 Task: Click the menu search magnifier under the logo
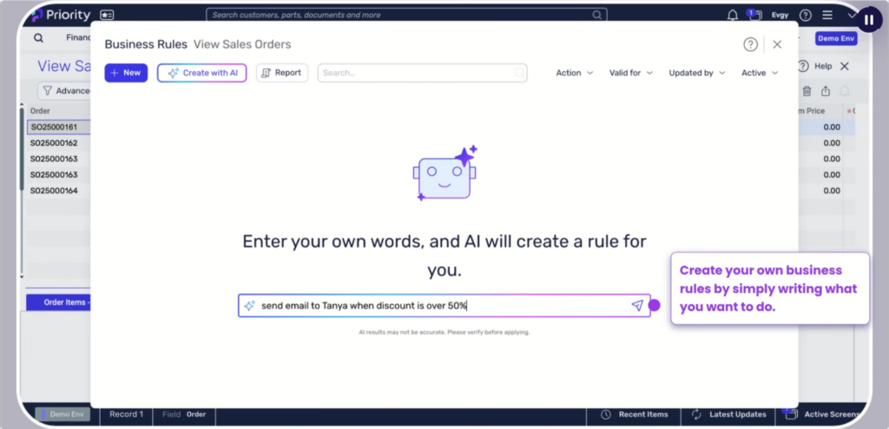click(x=38, y=38)
